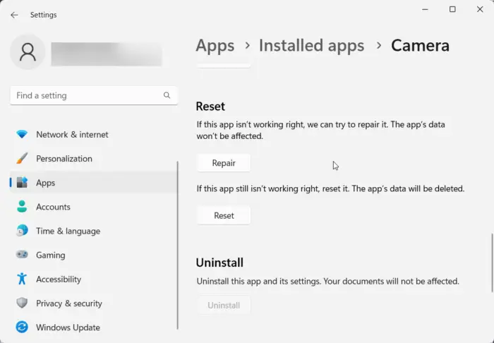Click the magnifier icon in search box
The height and width of the screenshot is (343, 494).
pos(167,95)
